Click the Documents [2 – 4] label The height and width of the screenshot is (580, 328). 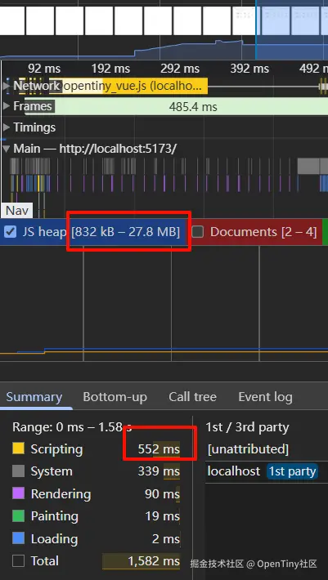pos(263,232)
